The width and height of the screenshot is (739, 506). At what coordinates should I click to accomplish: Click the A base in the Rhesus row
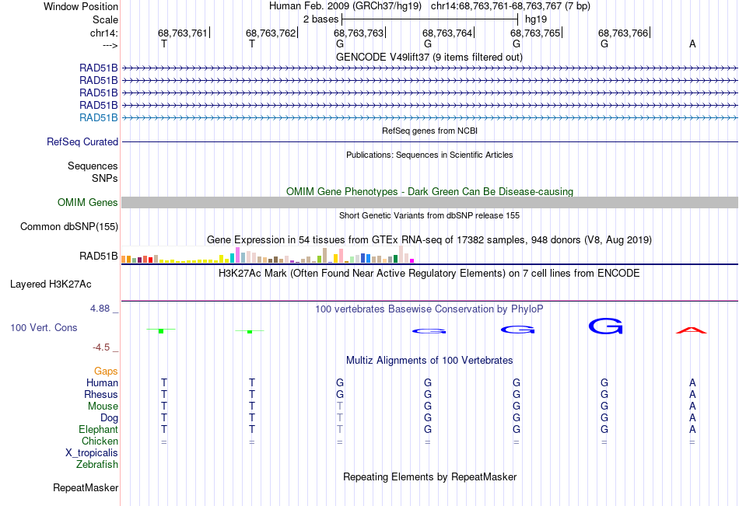692,395
